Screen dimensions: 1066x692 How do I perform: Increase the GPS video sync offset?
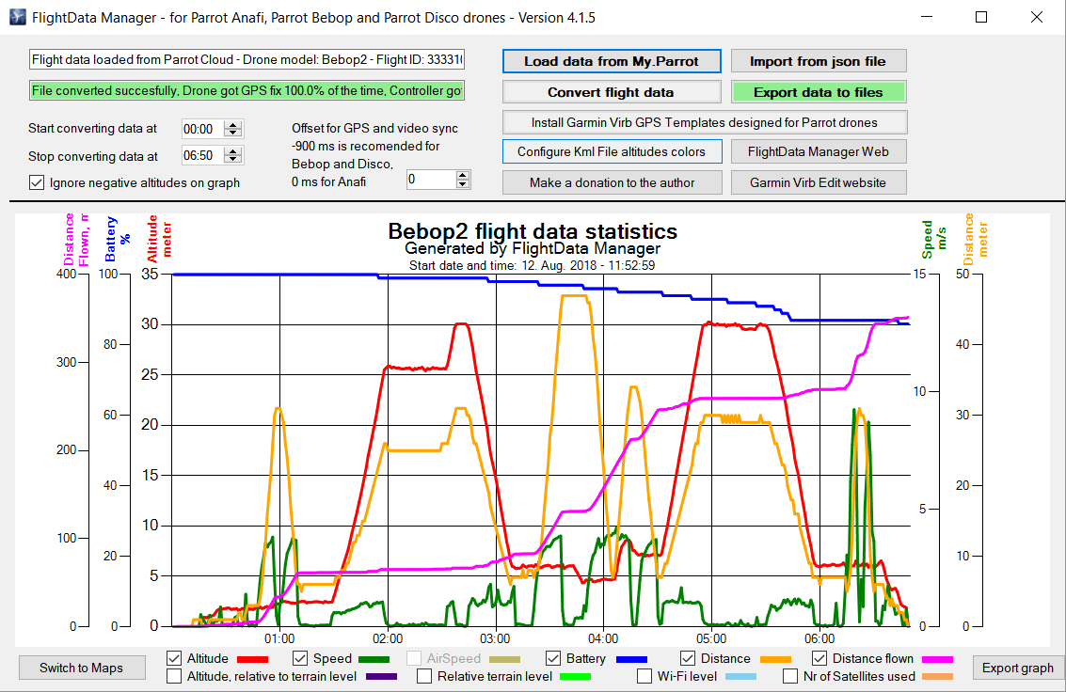463,175
